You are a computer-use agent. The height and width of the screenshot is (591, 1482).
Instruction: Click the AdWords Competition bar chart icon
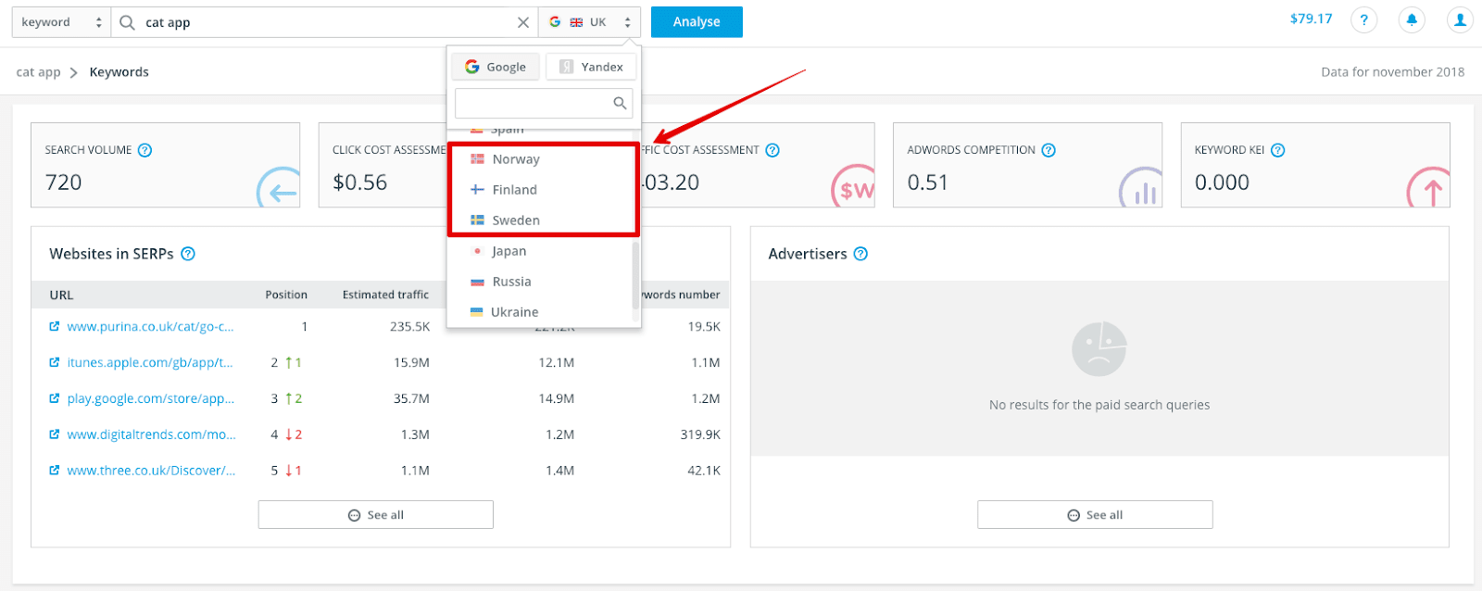coord(1141,188)
